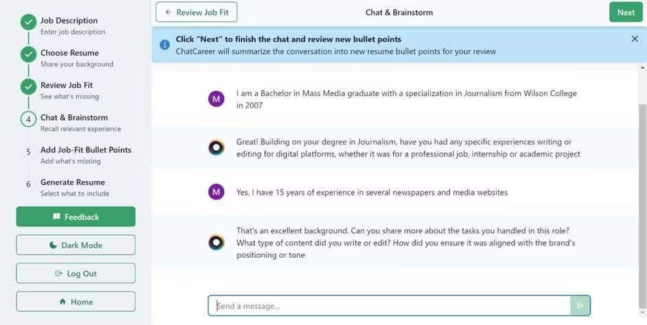Focus the Send a message input field

pos(389,306)
